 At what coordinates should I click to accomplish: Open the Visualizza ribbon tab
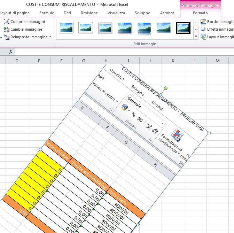[x=116, y=13]
